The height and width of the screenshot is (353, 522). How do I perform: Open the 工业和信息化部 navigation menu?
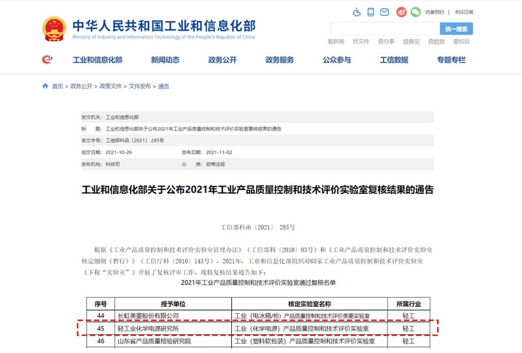[x=97, y=60]
